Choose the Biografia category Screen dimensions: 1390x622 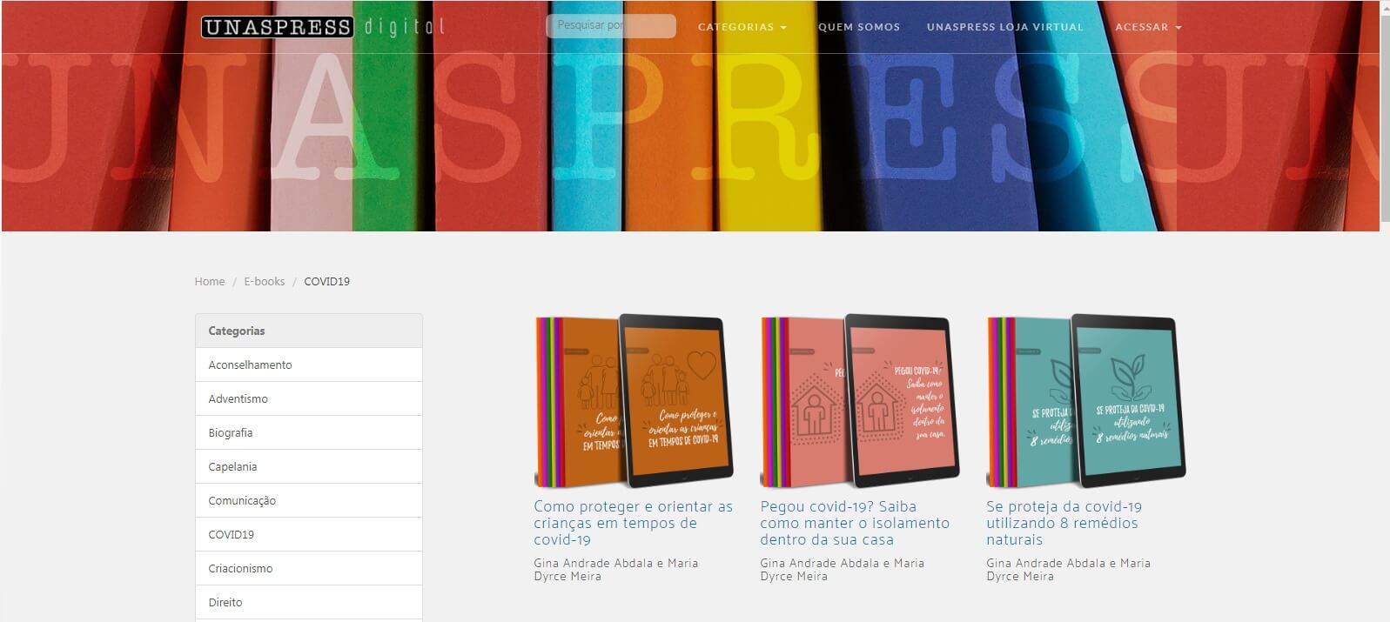click(309, 432)
